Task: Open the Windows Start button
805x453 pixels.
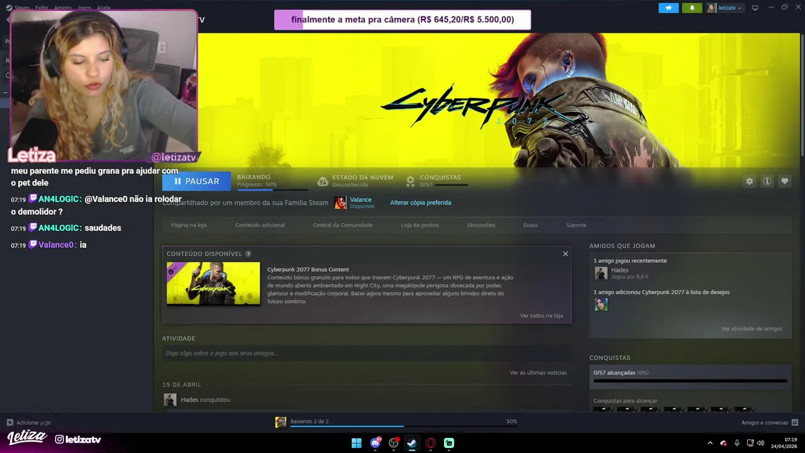Action: point(357,443)
